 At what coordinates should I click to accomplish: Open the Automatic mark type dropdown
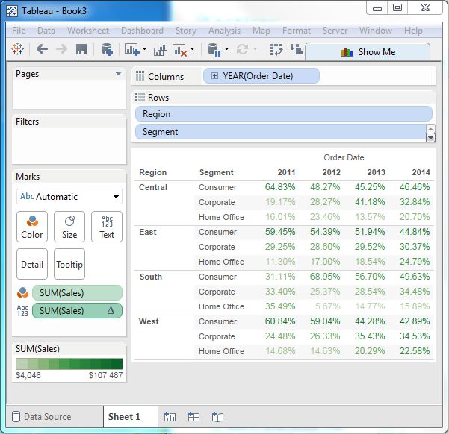(69, 197)
